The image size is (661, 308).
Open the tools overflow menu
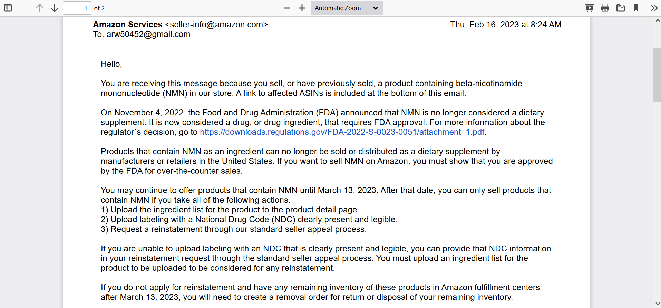click(x=654, y=8)
